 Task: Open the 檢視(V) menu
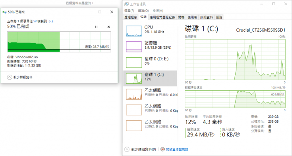(x=158, y=11)
